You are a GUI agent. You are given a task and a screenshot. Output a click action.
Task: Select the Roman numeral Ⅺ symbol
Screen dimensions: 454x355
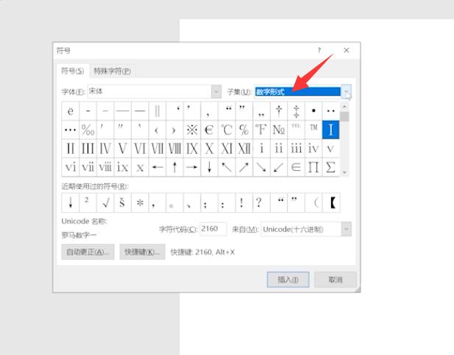(227, 148)
